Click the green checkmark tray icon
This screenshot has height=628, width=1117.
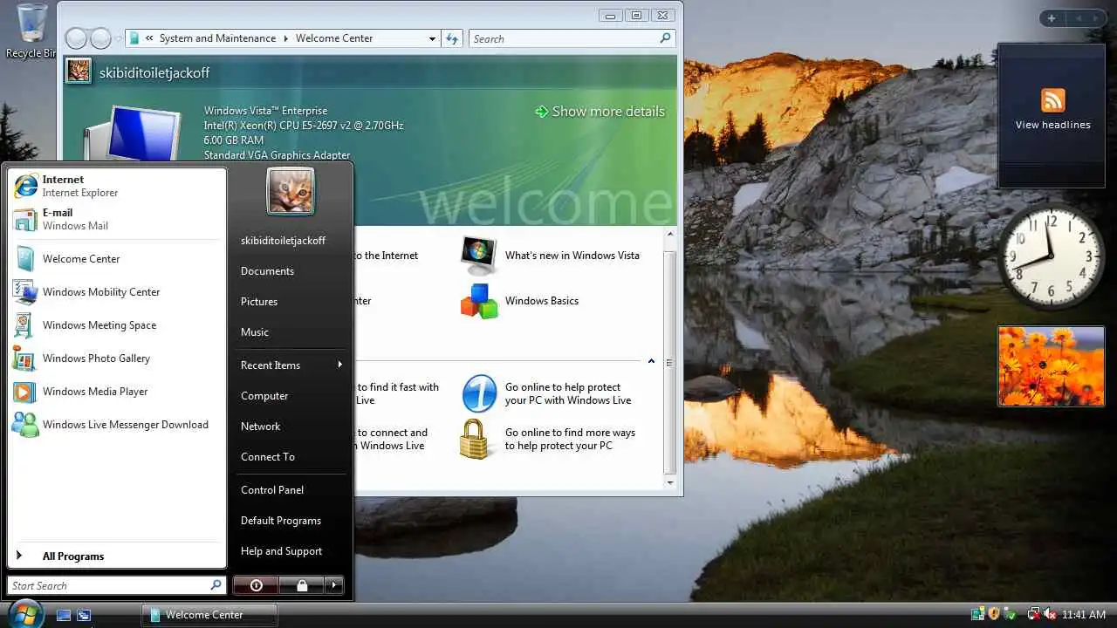[1011, 614]
